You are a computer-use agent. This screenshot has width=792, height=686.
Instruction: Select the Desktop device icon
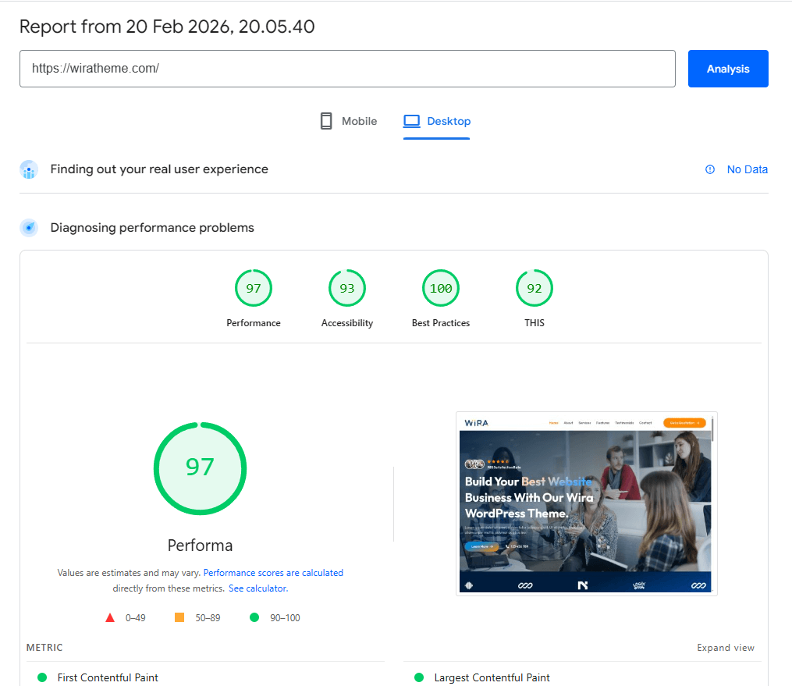tap(411, 120)
